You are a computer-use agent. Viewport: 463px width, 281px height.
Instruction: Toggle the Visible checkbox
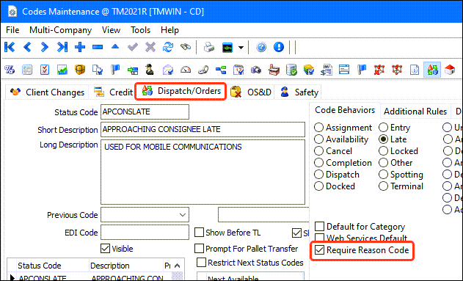[x=105, y=249]
